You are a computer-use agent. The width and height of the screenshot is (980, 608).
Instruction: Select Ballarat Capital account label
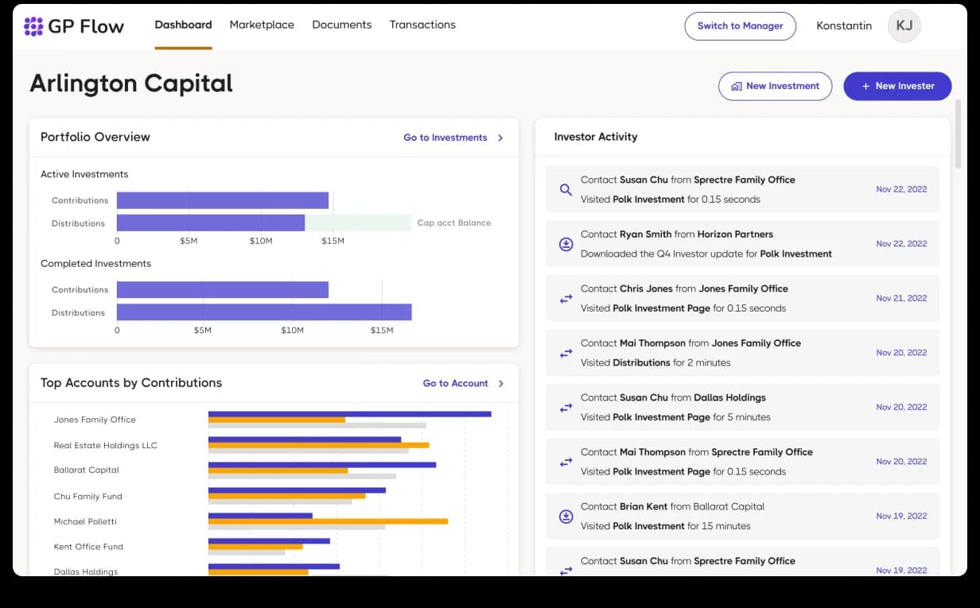click(86, 470)
